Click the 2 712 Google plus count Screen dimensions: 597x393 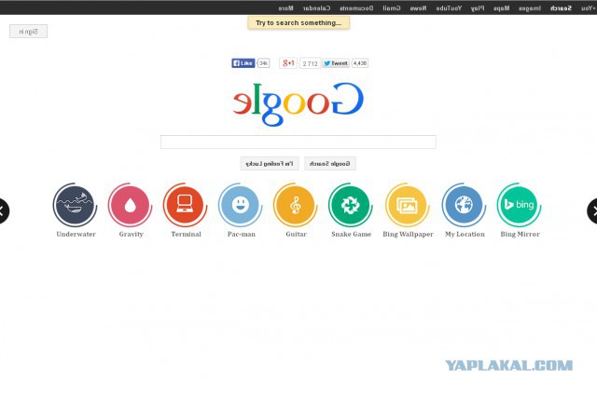point(310,63)
